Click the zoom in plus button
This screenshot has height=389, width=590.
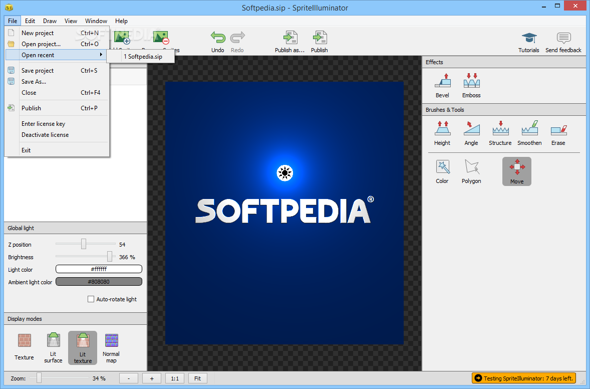pyautogui.click(x=152, y=378)
